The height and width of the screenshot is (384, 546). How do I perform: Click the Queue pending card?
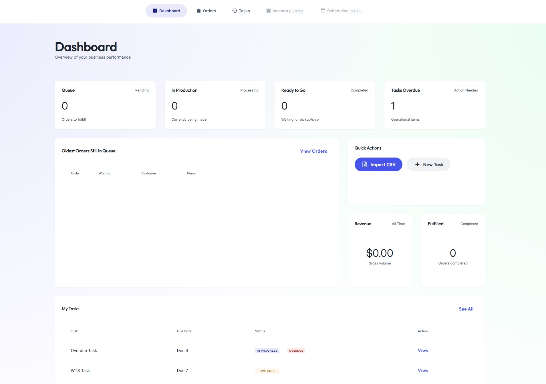point(105,105)
